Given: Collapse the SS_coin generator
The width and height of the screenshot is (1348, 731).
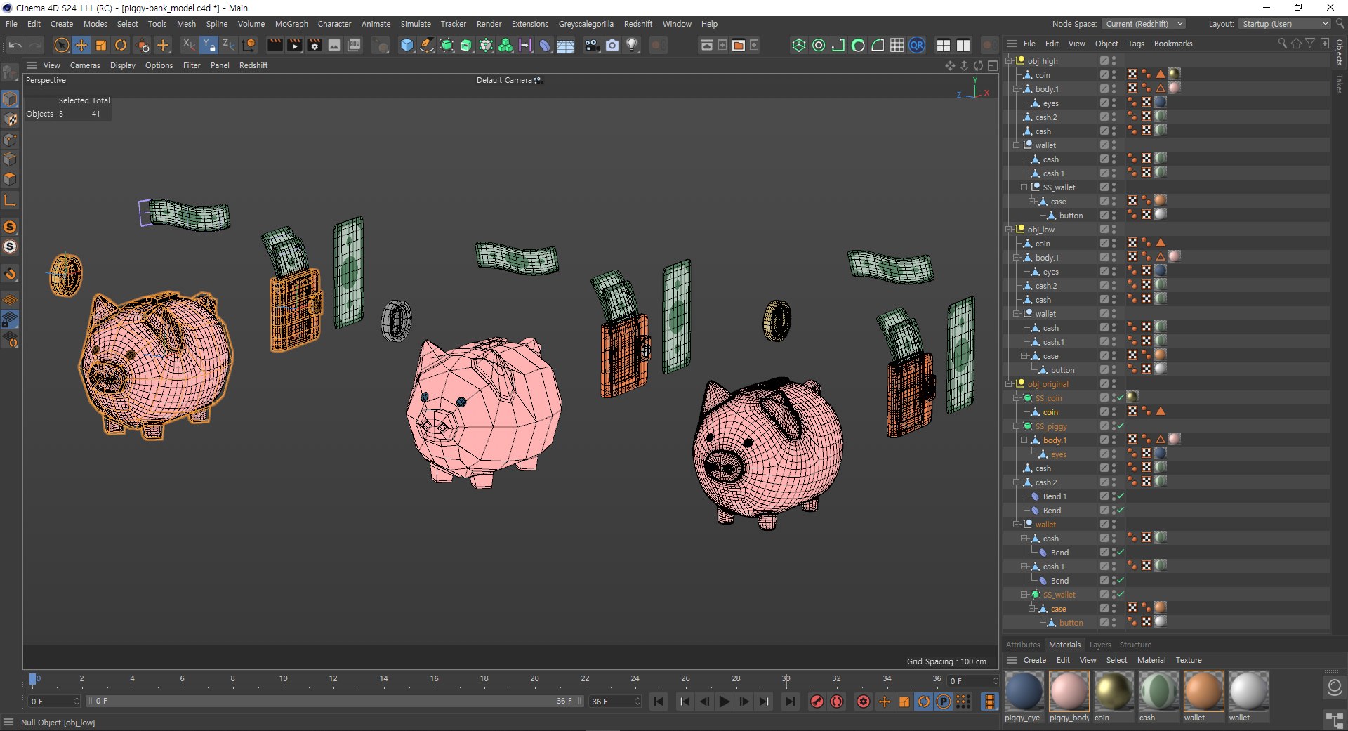Looking at the screenshot, I should pos(1017,398).
